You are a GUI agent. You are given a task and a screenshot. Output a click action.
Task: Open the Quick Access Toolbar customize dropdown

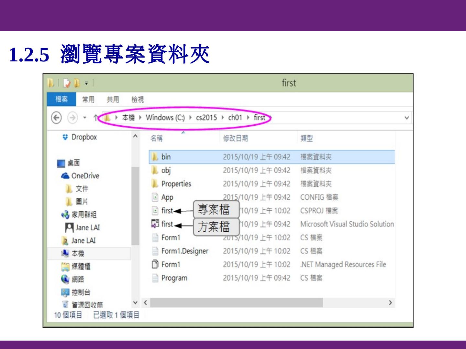86,83
